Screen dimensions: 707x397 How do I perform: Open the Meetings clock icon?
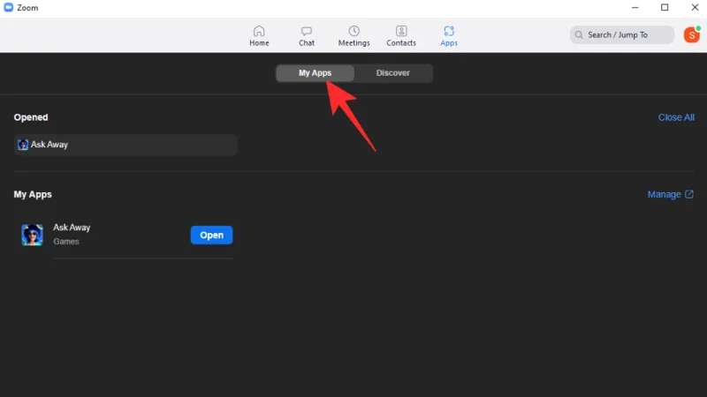coord(353,32)
